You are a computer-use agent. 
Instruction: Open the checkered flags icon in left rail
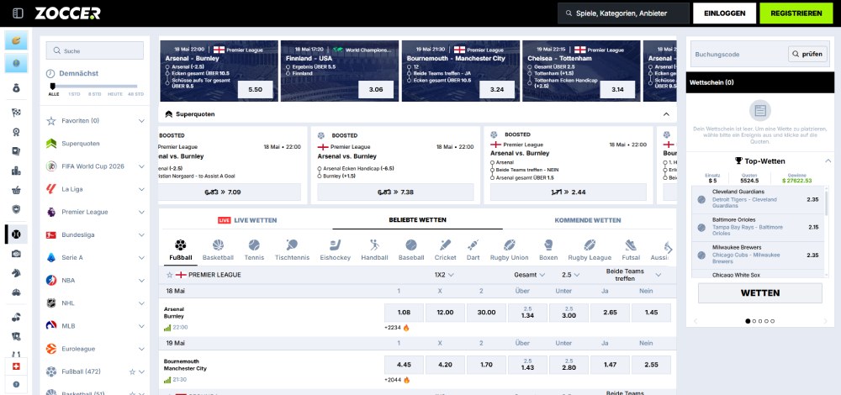point(17,113)
